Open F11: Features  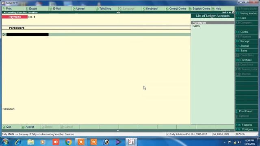[x=247, y=125]
